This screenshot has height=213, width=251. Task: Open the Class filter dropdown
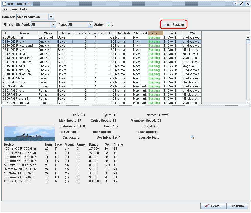click(x=90, y=25)
